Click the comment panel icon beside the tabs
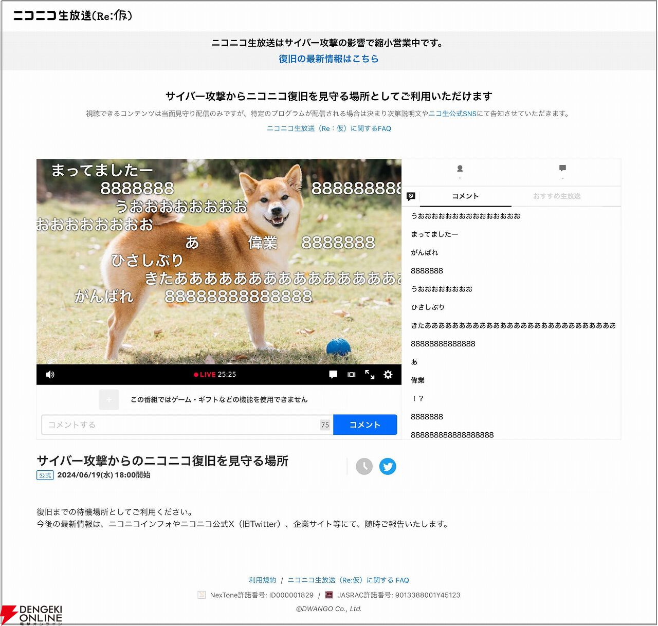Viewport: 658px width, 626px height. [411, 196]
